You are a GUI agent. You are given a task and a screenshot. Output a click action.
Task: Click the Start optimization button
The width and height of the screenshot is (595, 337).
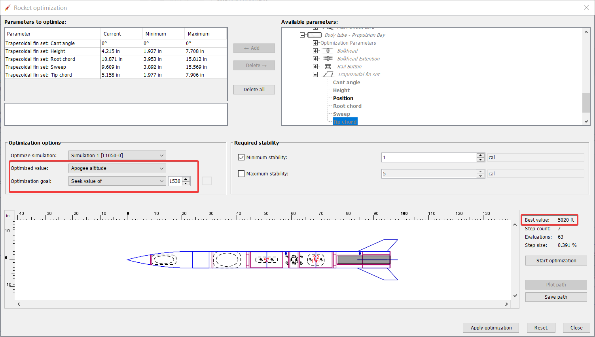click(556, 260)
